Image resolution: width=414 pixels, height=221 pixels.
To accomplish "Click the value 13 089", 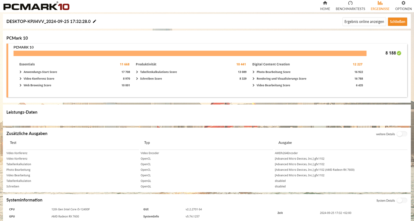I will (242, 72).
